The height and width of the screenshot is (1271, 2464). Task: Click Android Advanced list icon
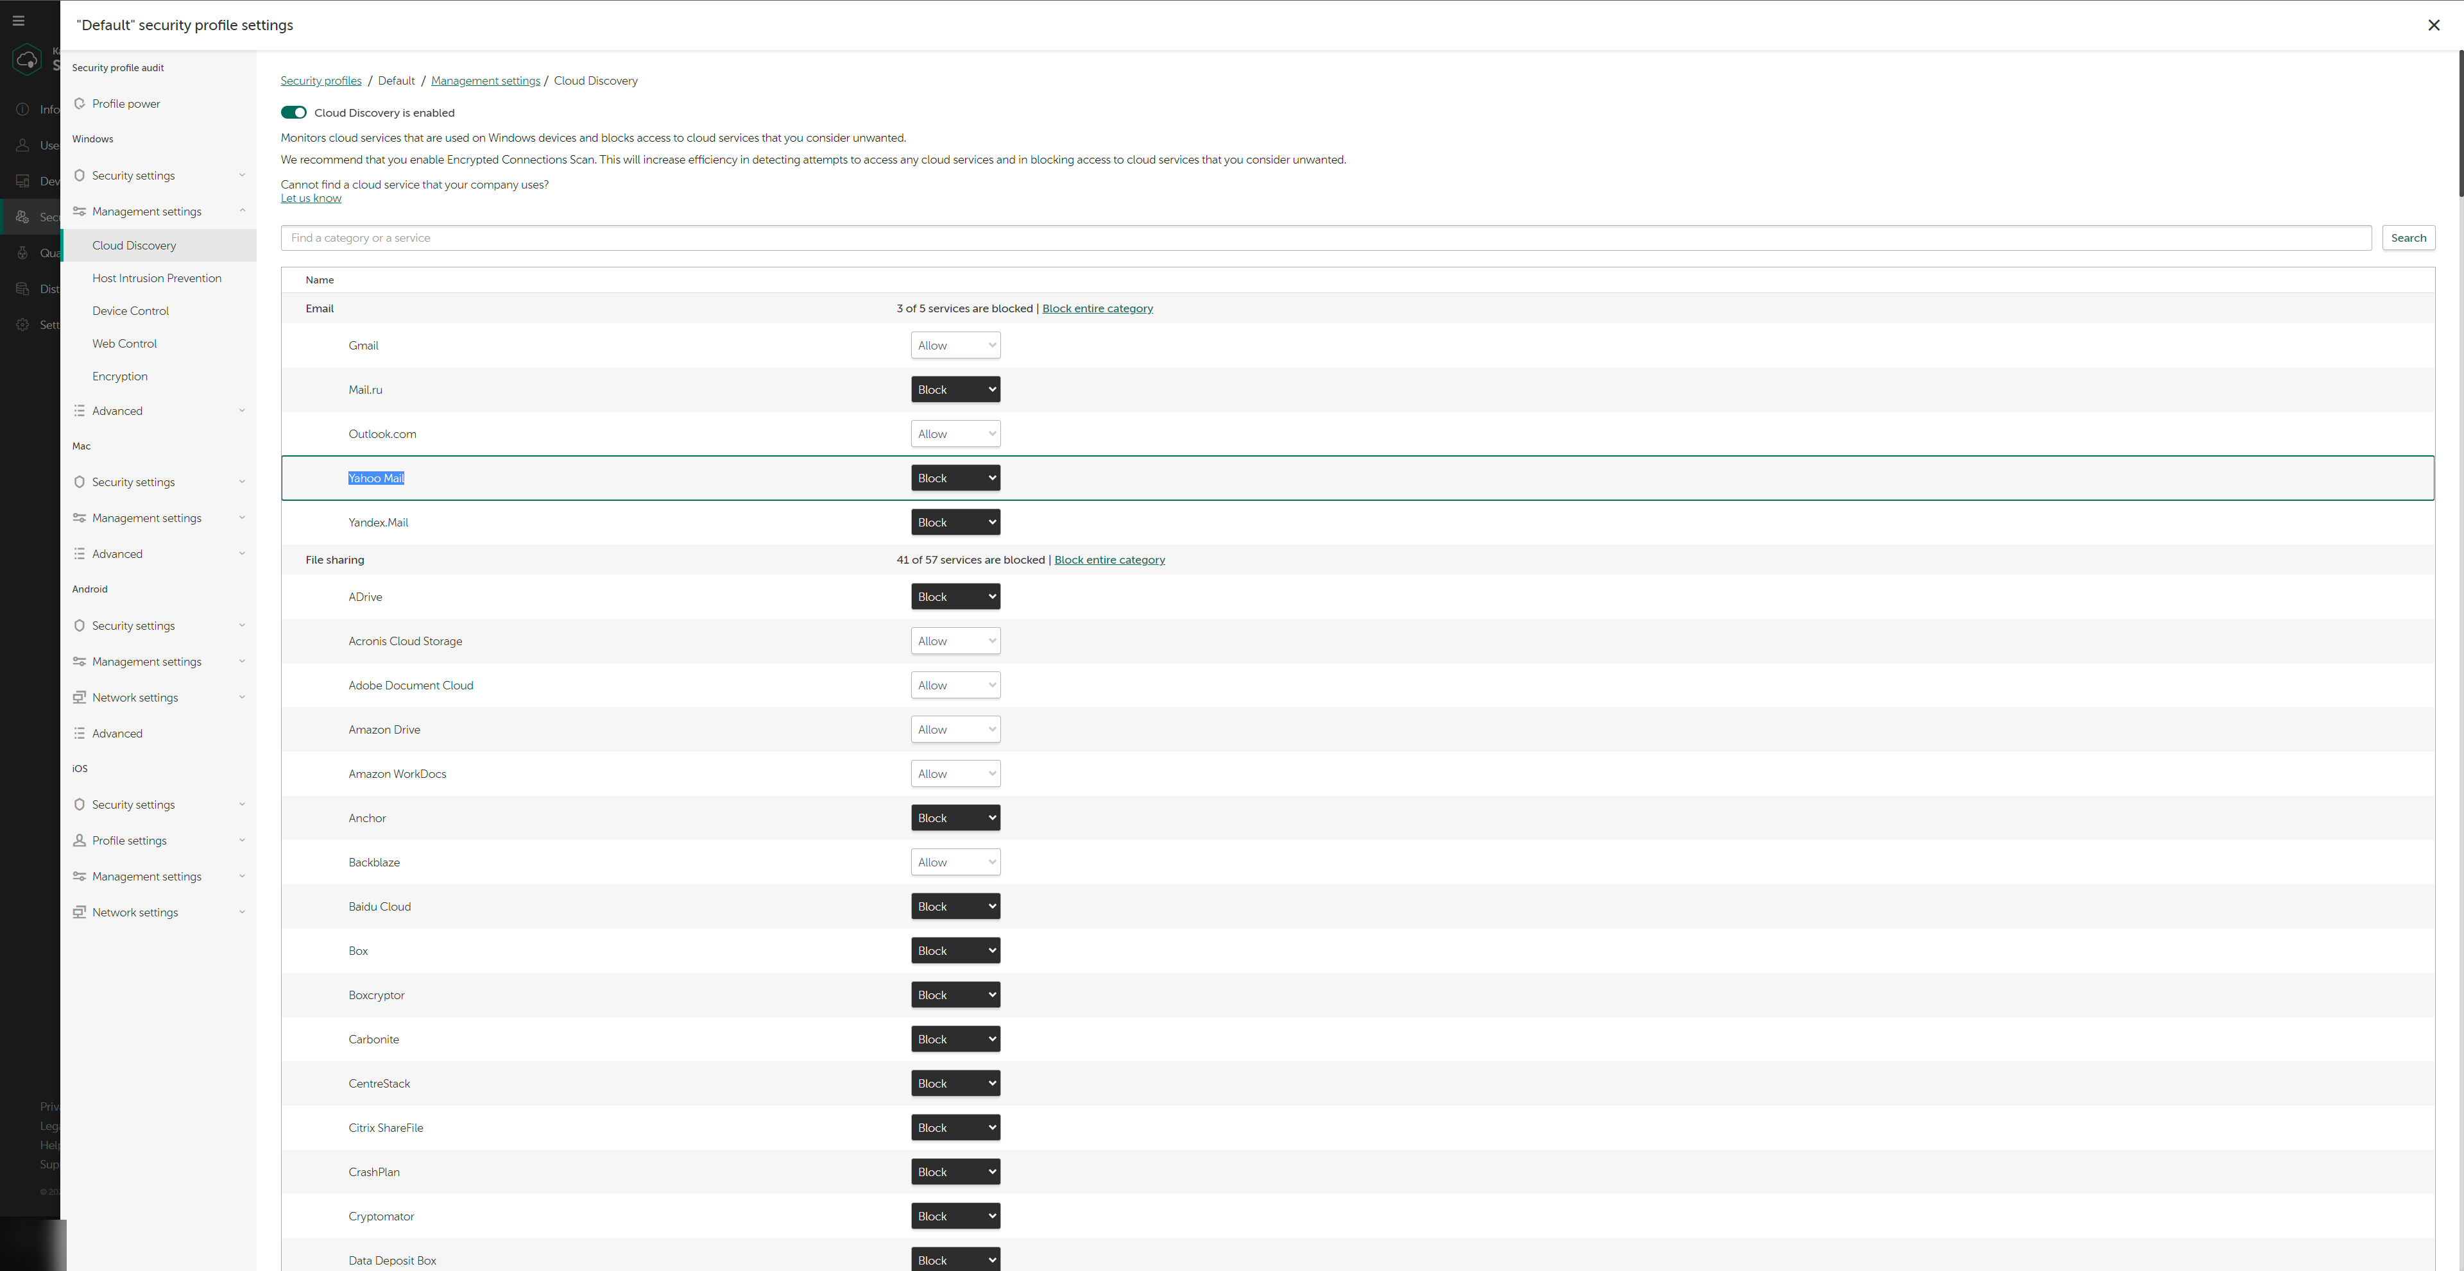click(80, 733)
